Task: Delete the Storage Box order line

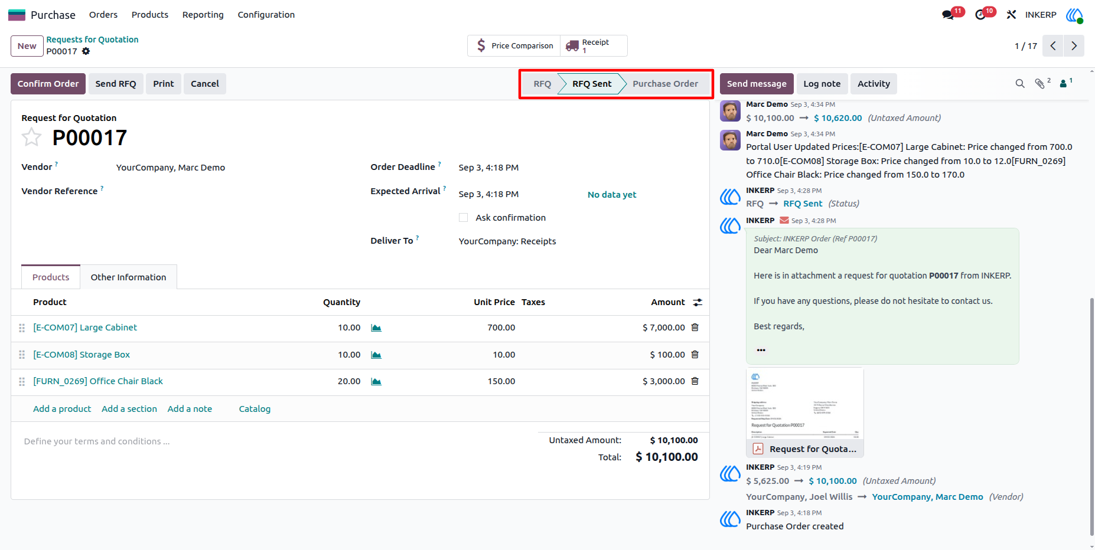Action: point(695,355)
